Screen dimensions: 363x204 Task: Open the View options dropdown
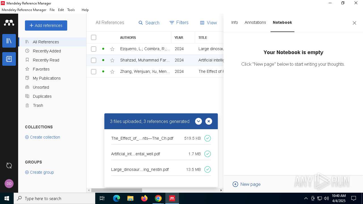coord(208,23)
